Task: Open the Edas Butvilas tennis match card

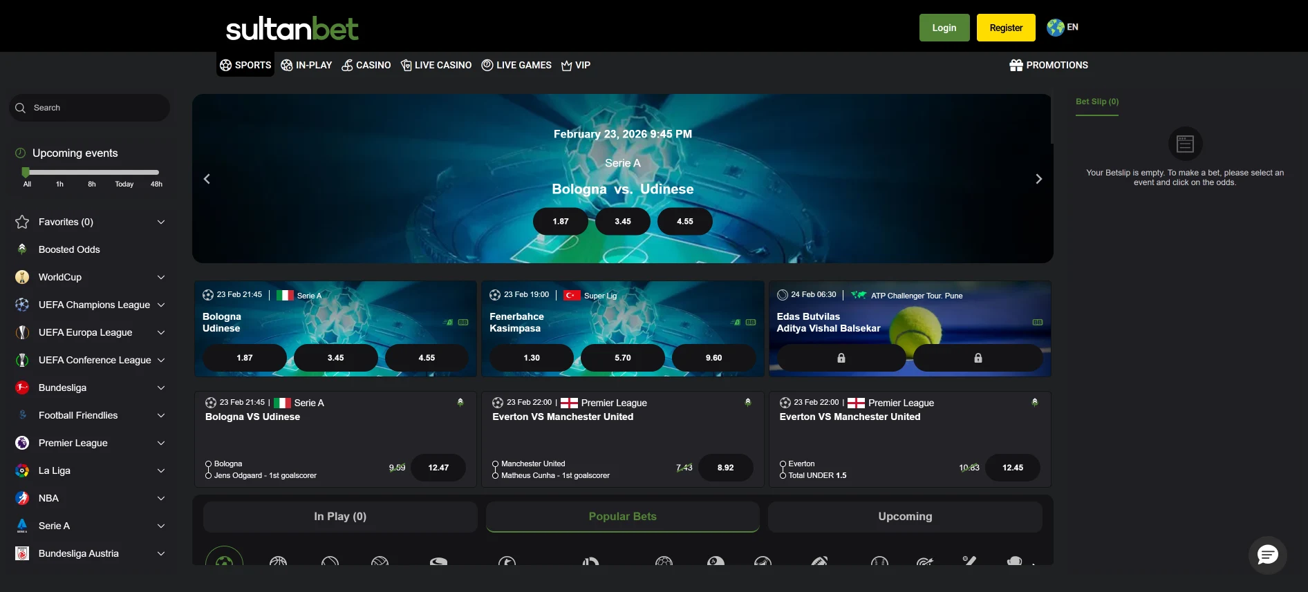Action: [x=910, y=329]
